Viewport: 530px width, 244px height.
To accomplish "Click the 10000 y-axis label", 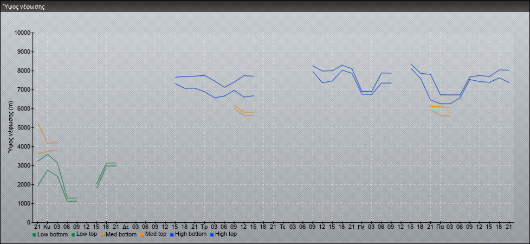I will click(22, 33).
